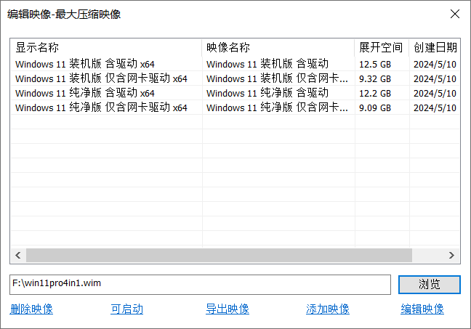471x329 pixels.
Task: Click the scroll right arrow of list
Action: pyautogui.click(x=451, y=256)
